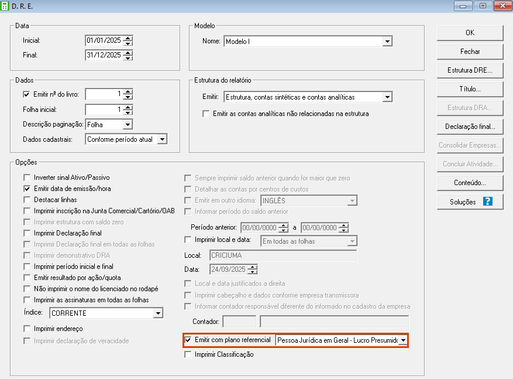Click the Data Inicial date field

pos(104,41)
